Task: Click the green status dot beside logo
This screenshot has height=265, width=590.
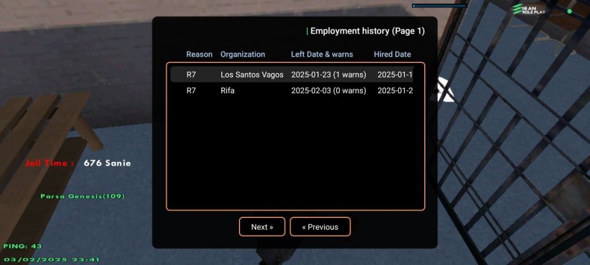Action: tap(569, 11)
